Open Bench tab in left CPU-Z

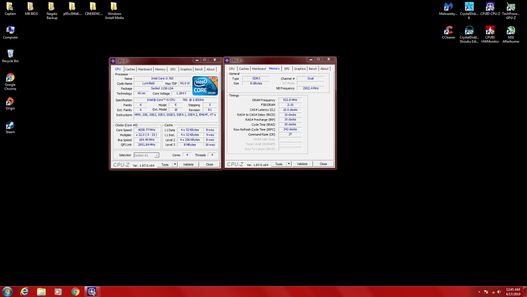[x=199, y=69]
